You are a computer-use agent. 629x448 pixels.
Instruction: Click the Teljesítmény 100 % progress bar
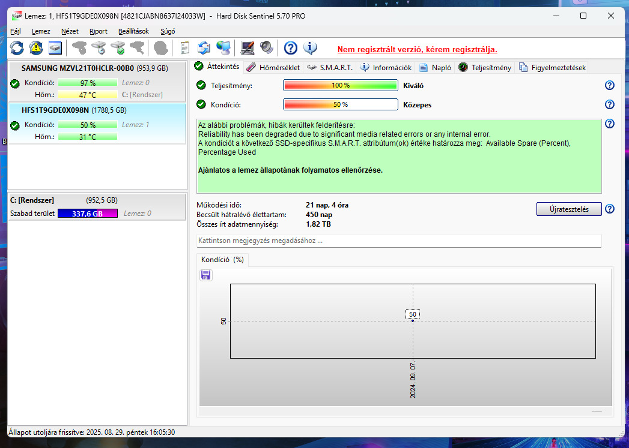[x=341, y=85]
